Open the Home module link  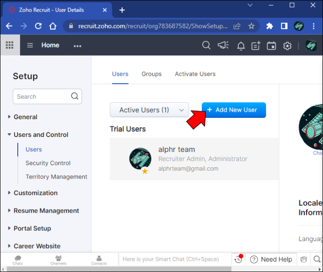tap(50, 45)
